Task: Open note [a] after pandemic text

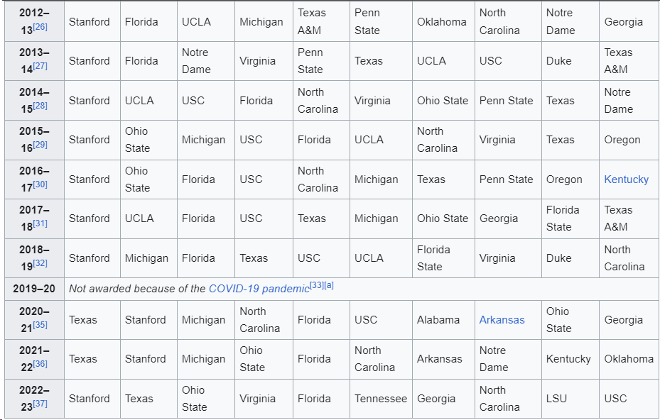Action: pos(328,285)
